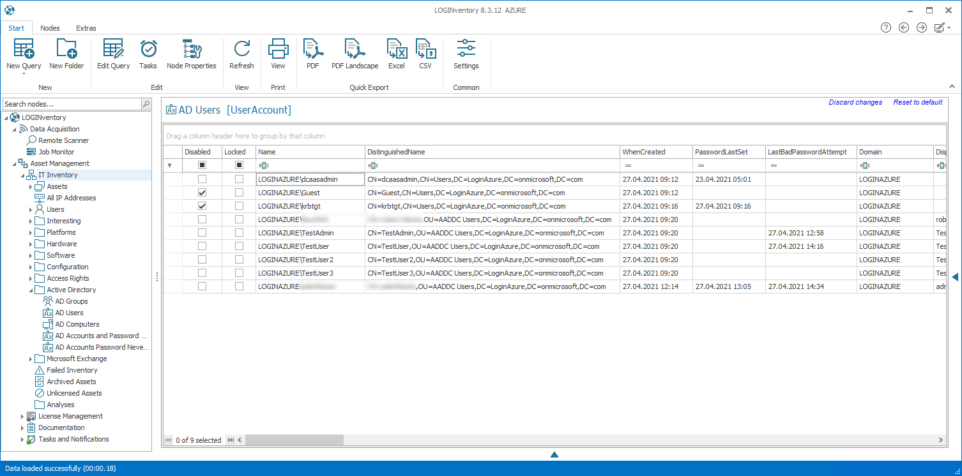Sort by the Name column header

(x=310, y=152)
